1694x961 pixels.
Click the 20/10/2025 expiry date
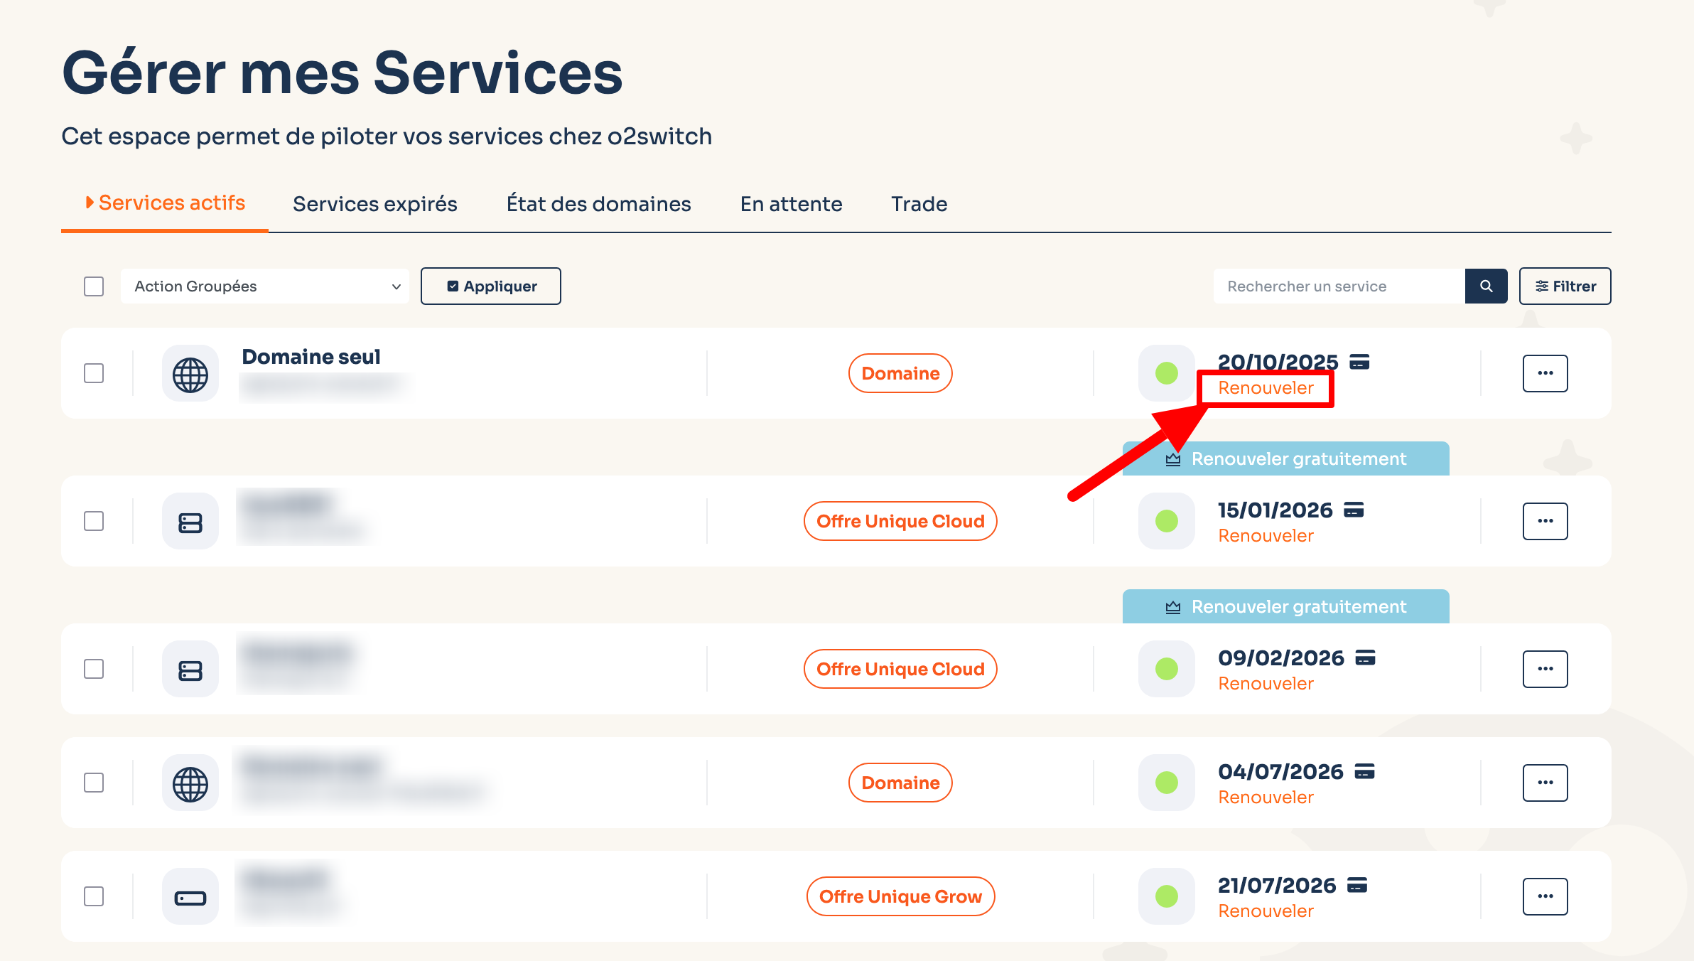pyautogui.click(x=1278, y=362)
